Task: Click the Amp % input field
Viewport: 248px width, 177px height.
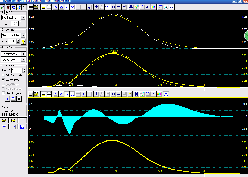Action: (17, 70)
